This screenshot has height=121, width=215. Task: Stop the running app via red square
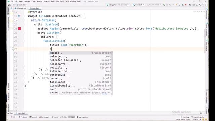(186, 5)
